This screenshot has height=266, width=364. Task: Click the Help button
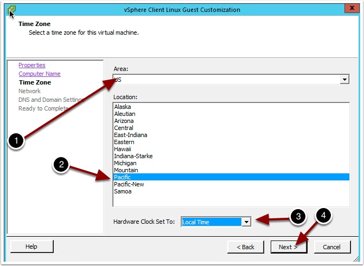pyautogui.click(x=32, y=246)
